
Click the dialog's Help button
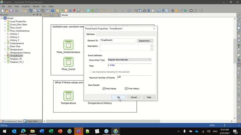pyautogui.click(x=149, y=97)
